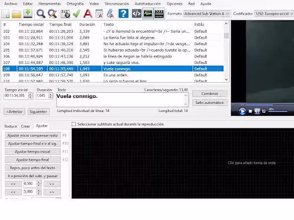This screenshot has width=294, height=220.
Task: Click the Combinar button
Action: coord(210,93)
